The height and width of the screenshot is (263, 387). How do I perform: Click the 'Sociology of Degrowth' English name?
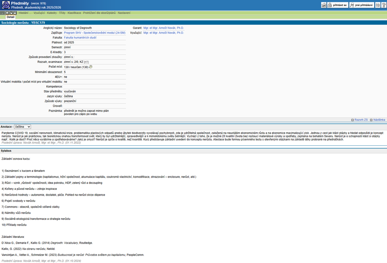point(78,28)
